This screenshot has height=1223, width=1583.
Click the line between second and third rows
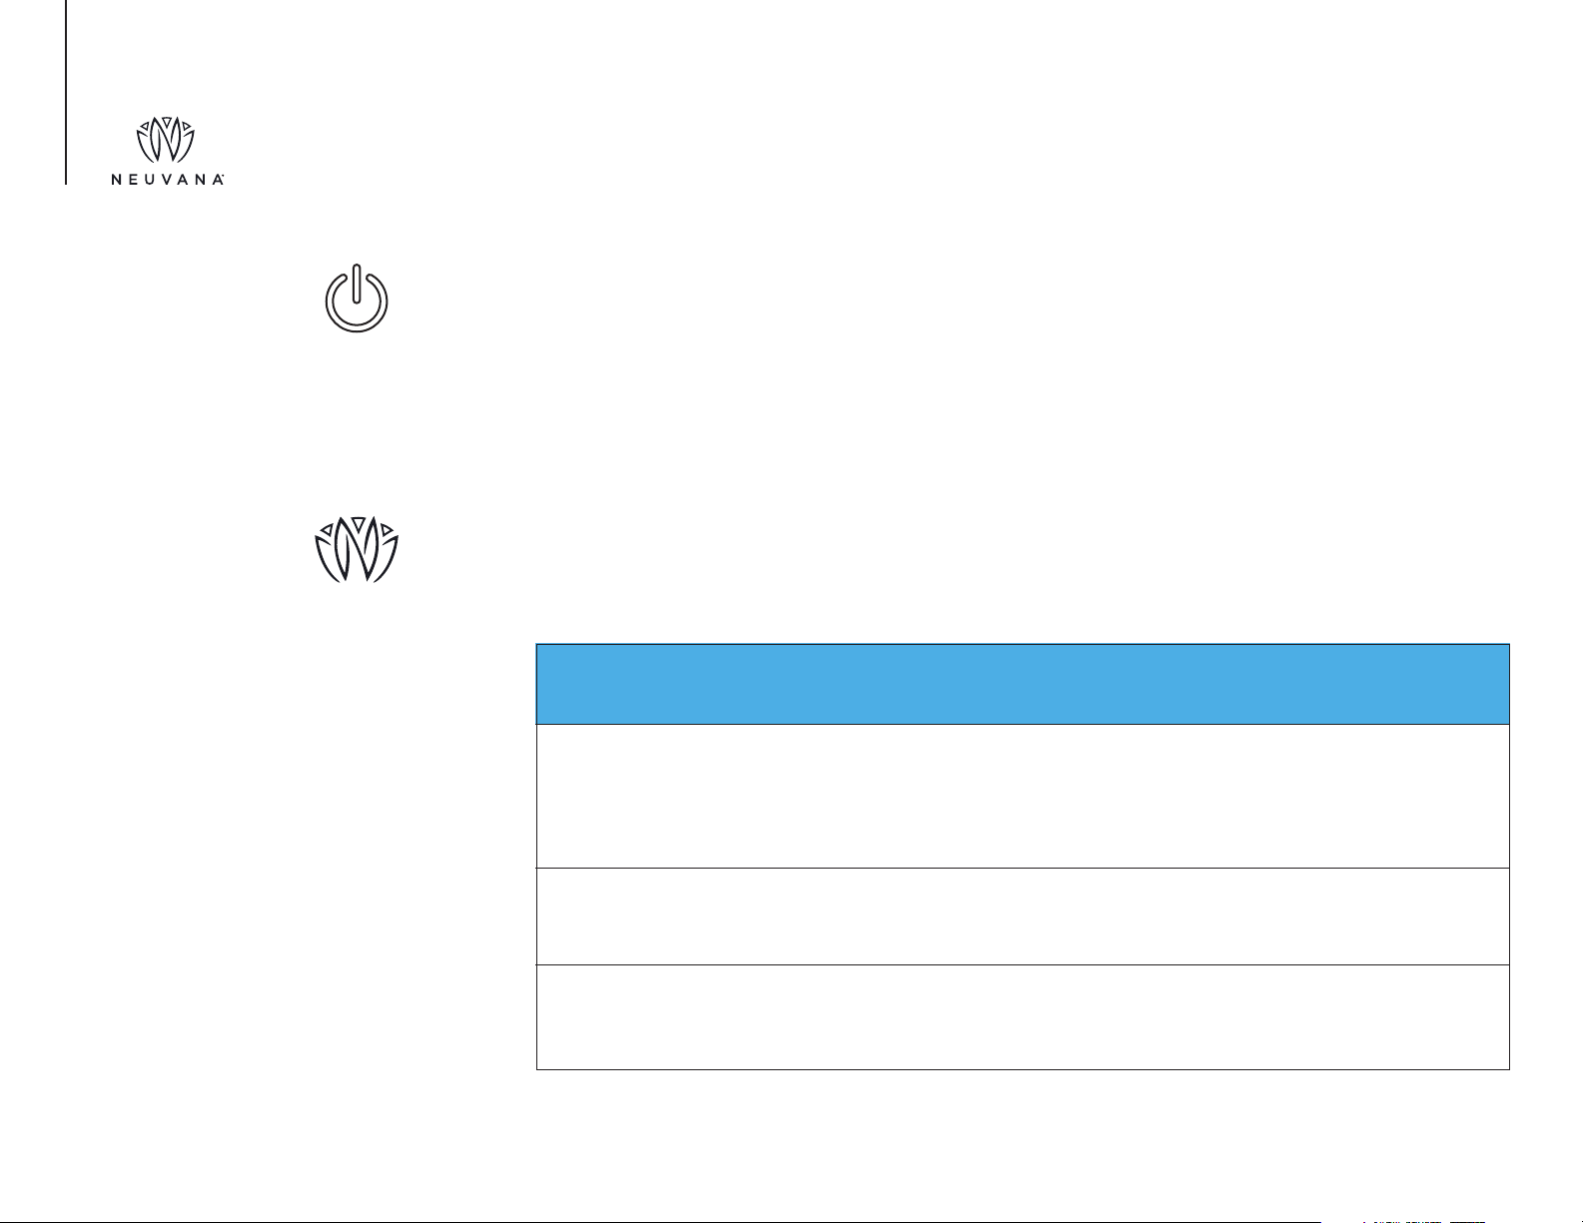[x=1023, y=964]
